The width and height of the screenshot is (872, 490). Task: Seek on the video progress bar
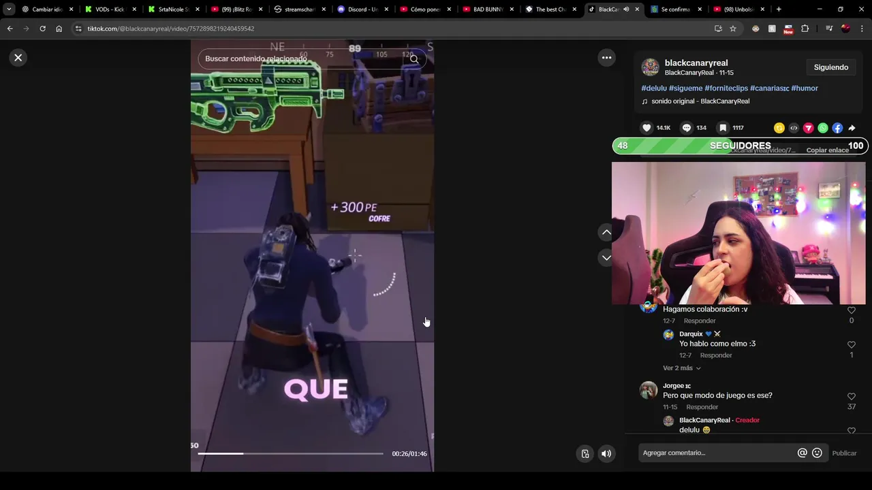(x=291, y=453)
